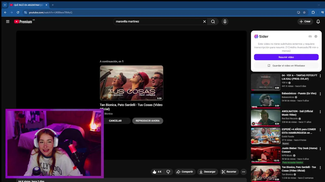325x182 pixels.
Task: Click the YSY A channel name
Action: coord(284,83)
